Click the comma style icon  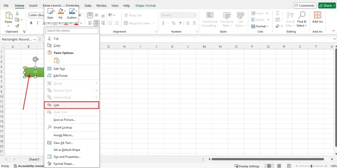[x=180, y=23]
